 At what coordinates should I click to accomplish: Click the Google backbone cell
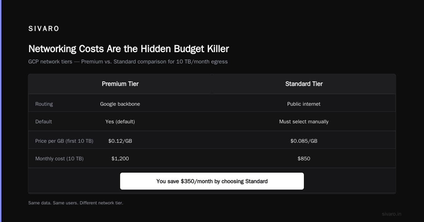click(120, 104)
